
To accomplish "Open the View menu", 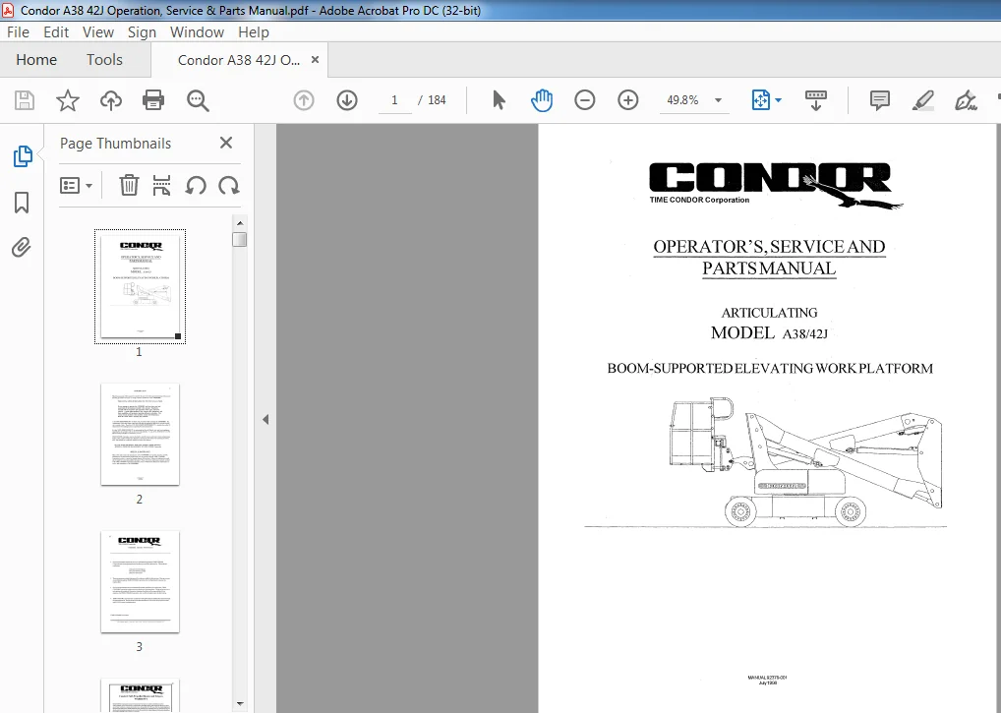I will [98, 31].
